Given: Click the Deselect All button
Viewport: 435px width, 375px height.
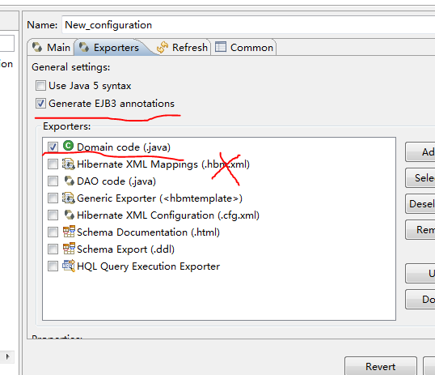Looking at the screenshot, I should pos(420,203).
